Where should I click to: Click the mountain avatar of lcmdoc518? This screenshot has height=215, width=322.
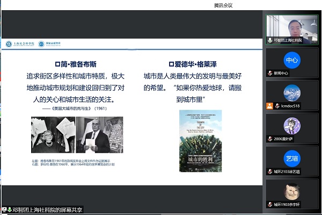click(x=292, y=92)
